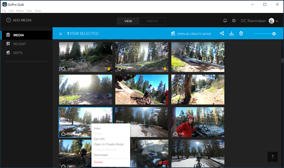Viewport: 284px width, 168px height.
Task: Open the settings gear
Action: pyautogui.click(x=234, y=21)
